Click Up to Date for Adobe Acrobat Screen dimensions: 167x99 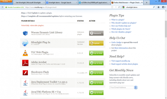[96, 63]
